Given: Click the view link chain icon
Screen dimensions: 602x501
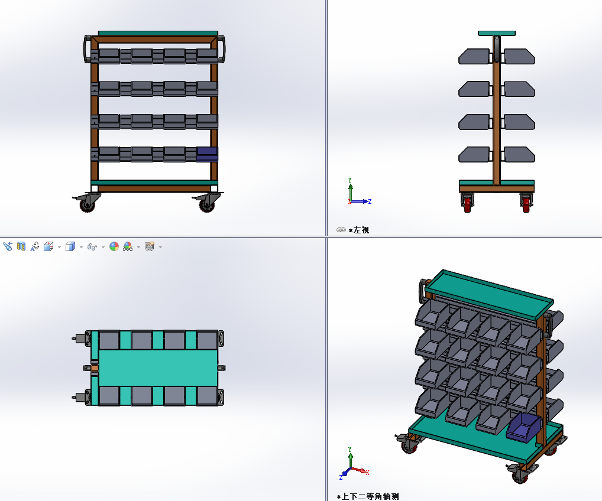Looking at the screenshot, I should 341,230.
